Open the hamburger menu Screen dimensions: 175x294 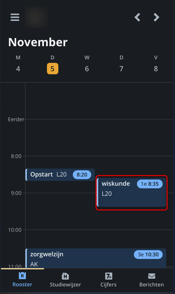point(15,17)
